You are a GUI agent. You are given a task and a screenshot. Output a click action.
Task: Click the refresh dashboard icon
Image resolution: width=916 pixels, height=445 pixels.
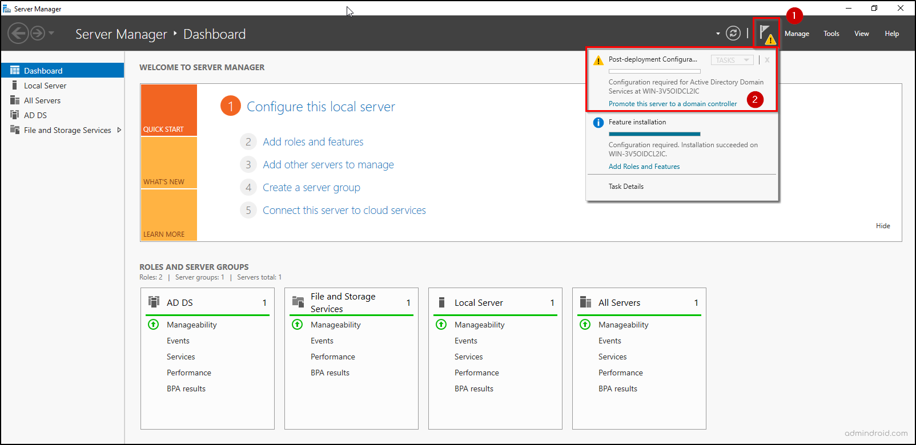click(x=733, y=34)
